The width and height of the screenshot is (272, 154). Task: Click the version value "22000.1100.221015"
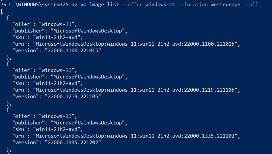[x=73, y=51]
